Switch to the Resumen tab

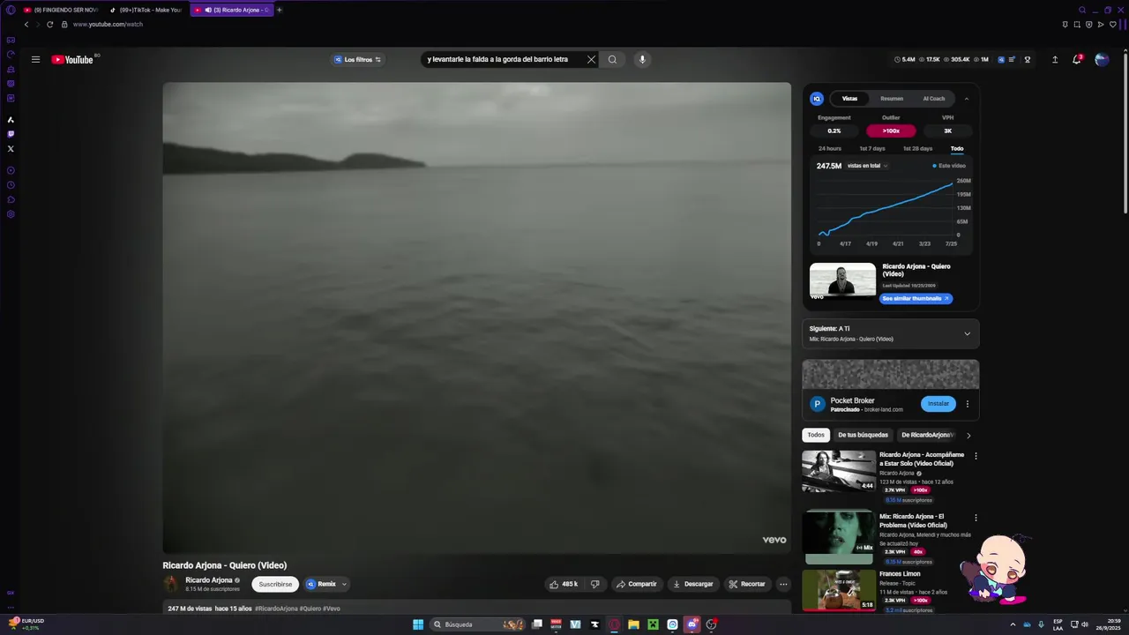[x=892, y=99]
